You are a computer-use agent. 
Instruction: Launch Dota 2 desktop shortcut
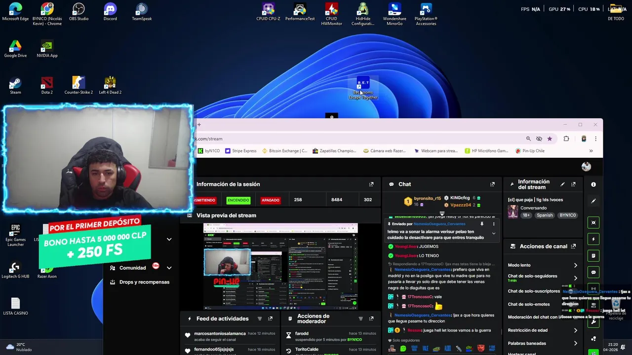point(47,85)
